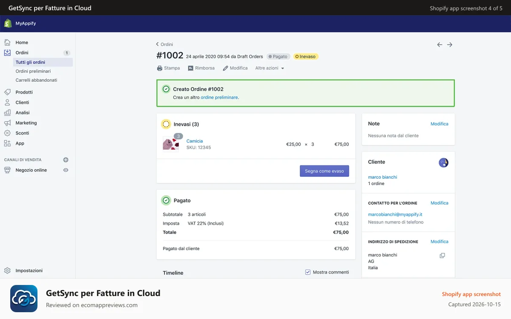
Task: Click VAT 22% (Inclusi) text
Action: pyautogui.click(x=206, y=223)
